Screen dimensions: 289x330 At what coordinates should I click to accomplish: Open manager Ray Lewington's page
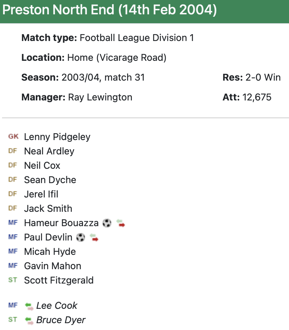(x=100, y=97)
